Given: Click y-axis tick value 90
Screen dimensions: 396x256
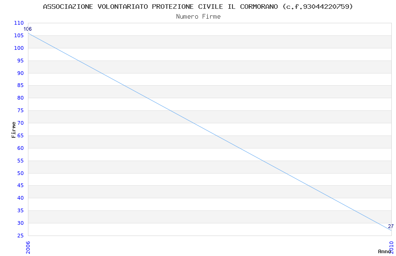Looking at the screenshot, I should coord(20,73).
